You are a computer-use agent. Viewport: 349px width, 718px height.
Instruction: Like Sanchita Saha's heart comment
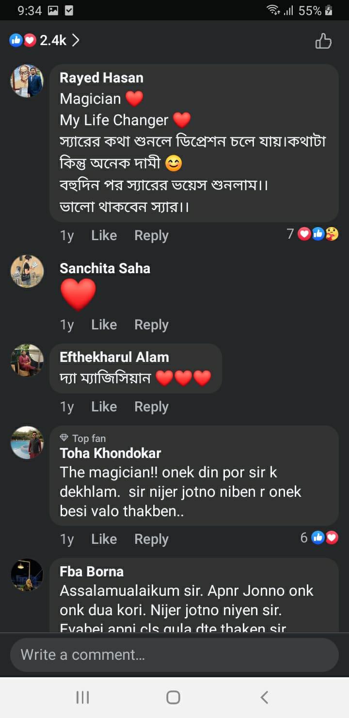tap(104, 325)
